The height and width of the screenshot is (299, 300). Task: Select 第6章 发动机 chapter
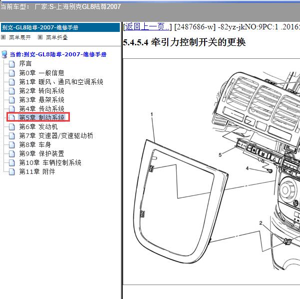pos(38,127)
